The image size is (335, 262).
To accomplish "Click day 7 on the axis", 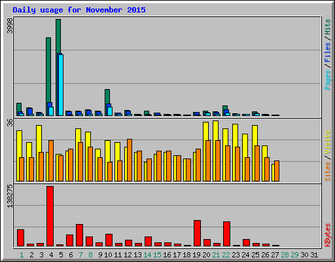I will pos(80,255).
